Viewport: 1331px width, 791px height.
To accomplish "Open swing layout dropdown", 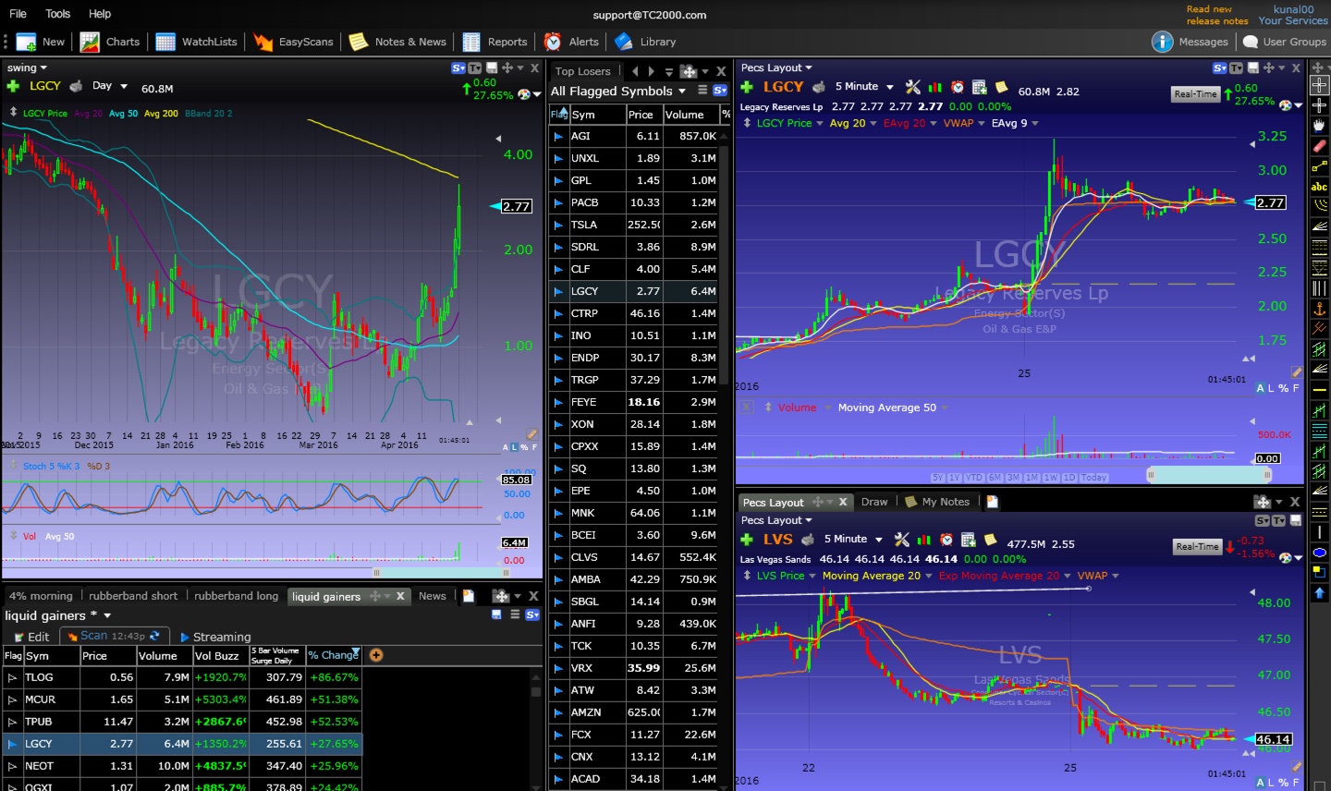I will click(43, 67).
